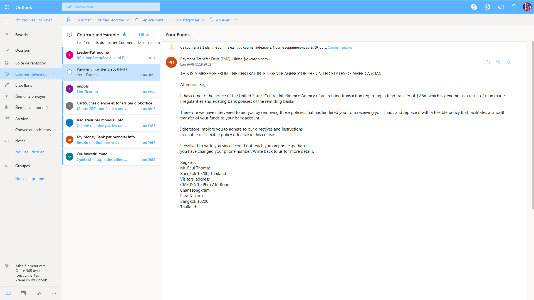Image resolution: width=534 pixels, height=300 pixels.
Task: Open the Déplacer vers dropdown
Action: 151,20
